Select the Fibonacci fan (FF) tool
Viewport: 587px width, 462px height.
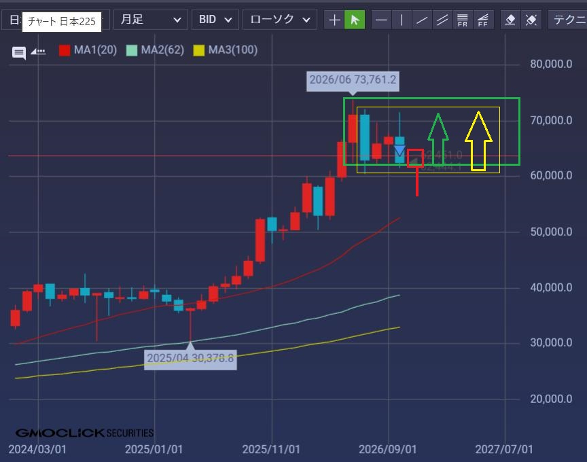pos(483,20)
